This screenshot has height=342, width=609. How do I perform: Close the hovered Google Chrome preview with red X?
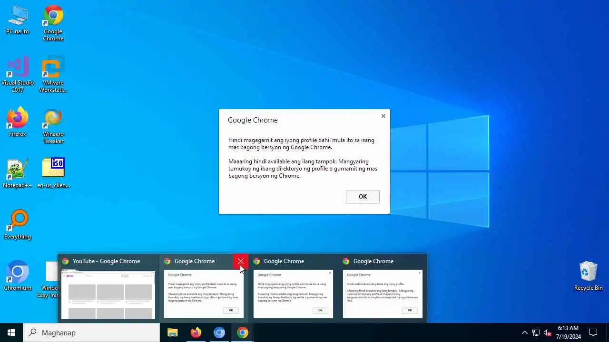[x=241, y=261]
